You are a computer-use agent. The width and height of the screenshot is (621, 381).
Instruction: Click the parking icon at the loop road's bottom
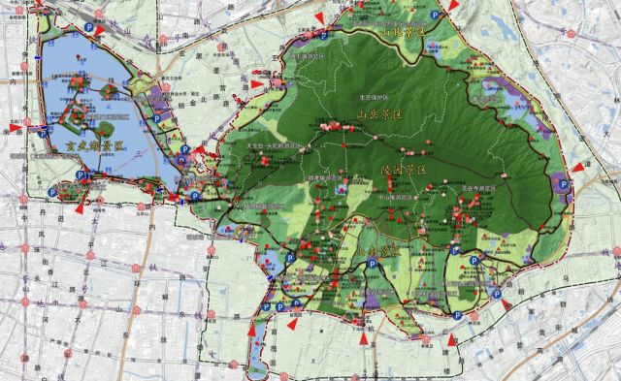tap(457, 315)
